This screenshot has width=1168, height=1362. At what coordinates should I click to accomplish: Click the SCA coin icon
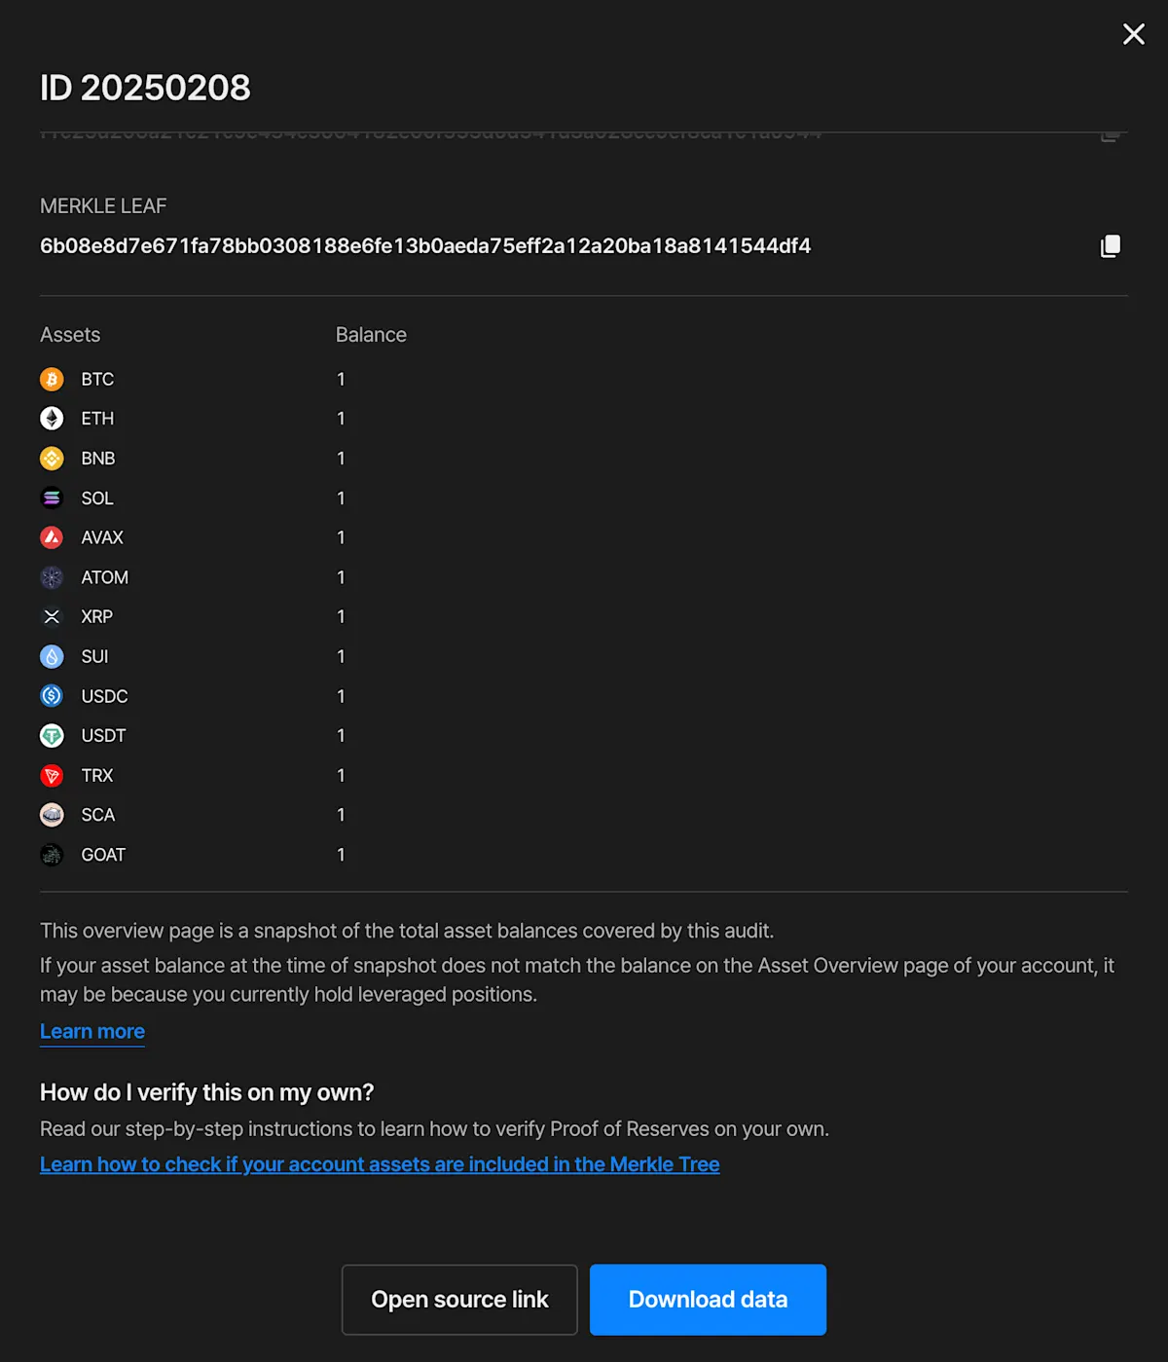click(52, 815)
